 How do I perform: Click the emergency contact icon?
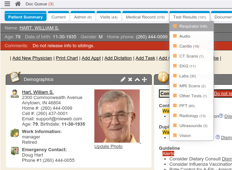pos(15,151)
